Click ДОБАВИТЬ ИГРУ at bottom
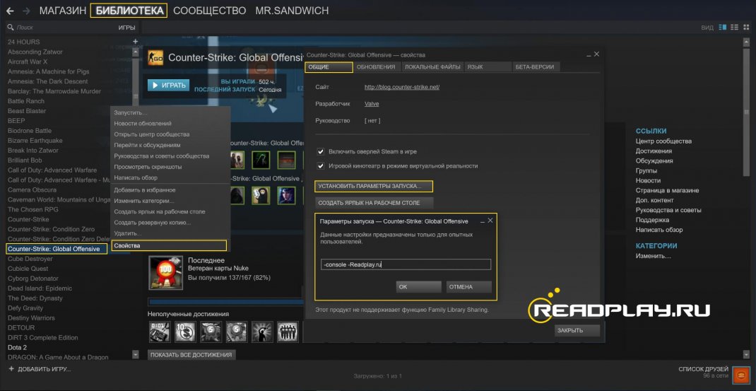Screen dimensions: 756x391 point(44,369)
